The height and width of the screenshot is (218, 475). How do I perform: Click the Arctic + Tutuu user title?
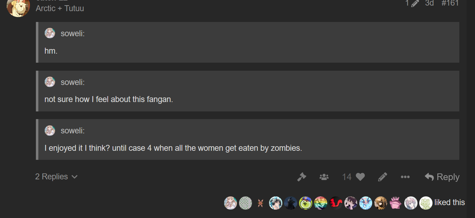60,8
